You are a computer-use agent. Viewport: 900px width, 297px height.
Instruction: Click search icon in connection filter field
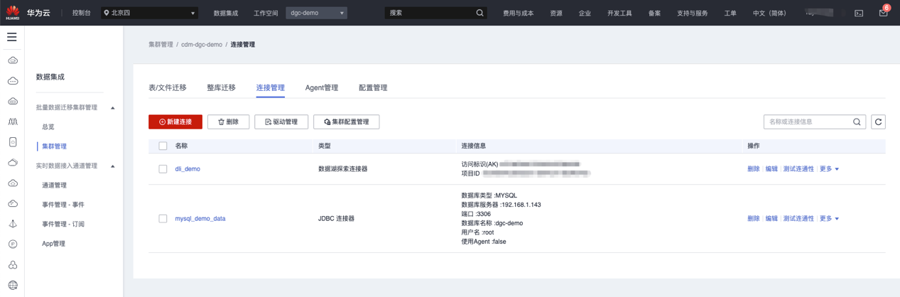coord(857,122)
